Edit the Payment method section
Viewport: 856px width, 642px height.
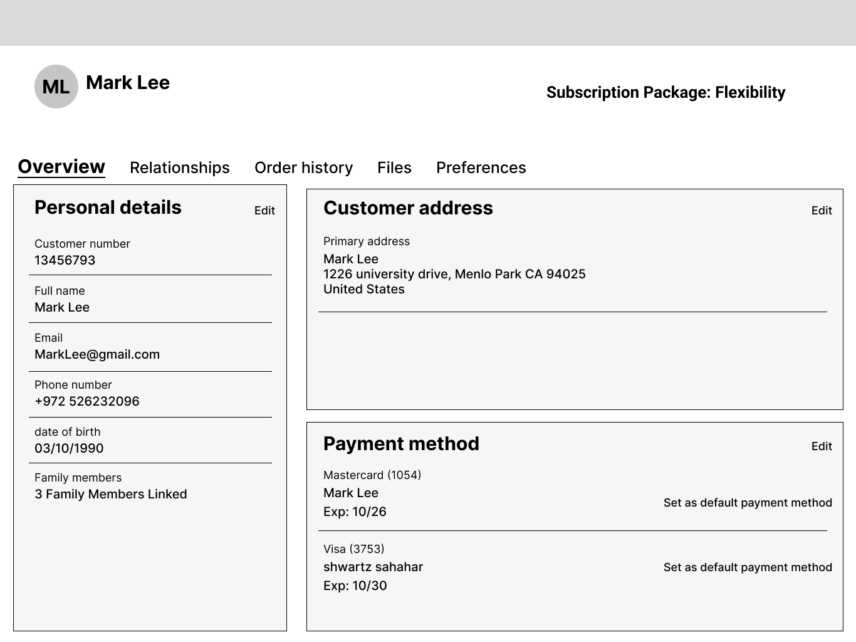pyautogui.click(x=822, y=446)
